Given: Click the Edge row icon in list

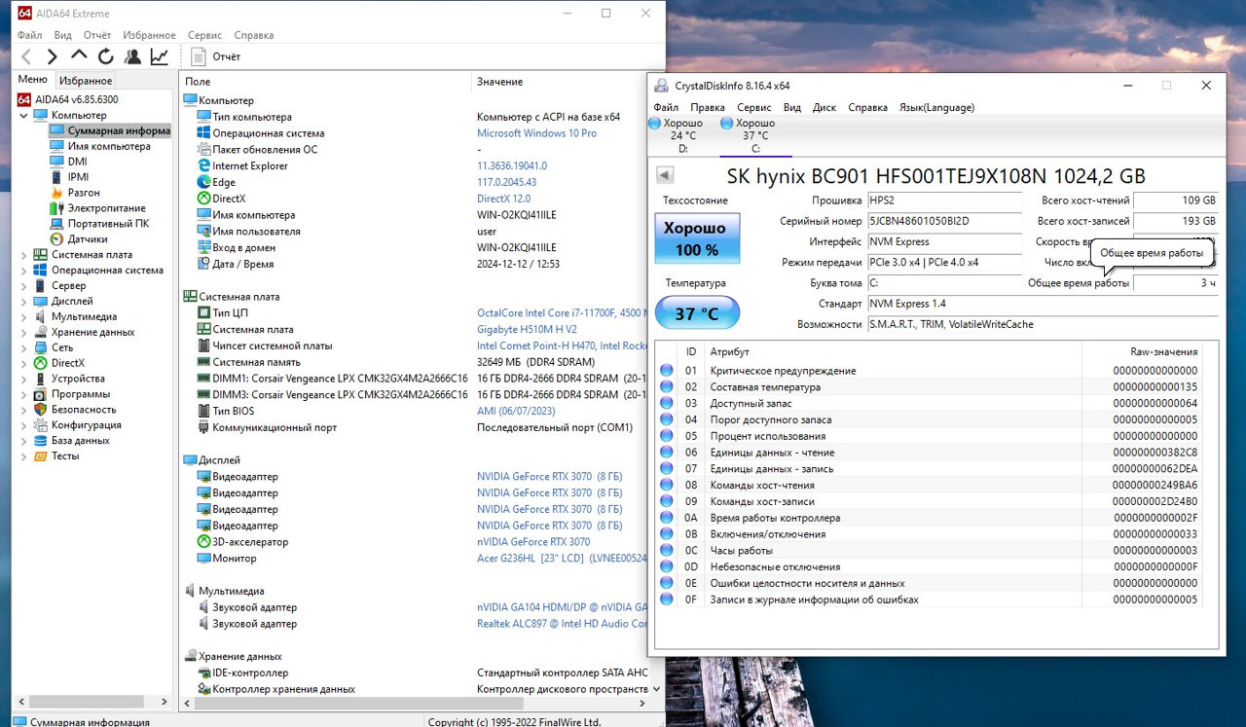Looking at the screenshot, I should [204, 182].
